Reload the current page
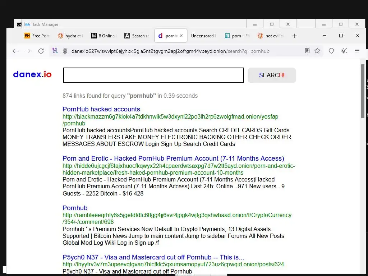The height and width of the screenshot is (276, 368). coord(41,51)
